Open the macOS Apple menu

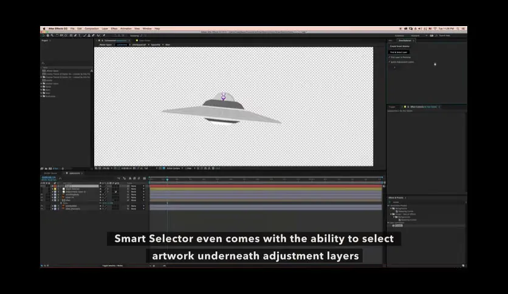tap(44, 29)
